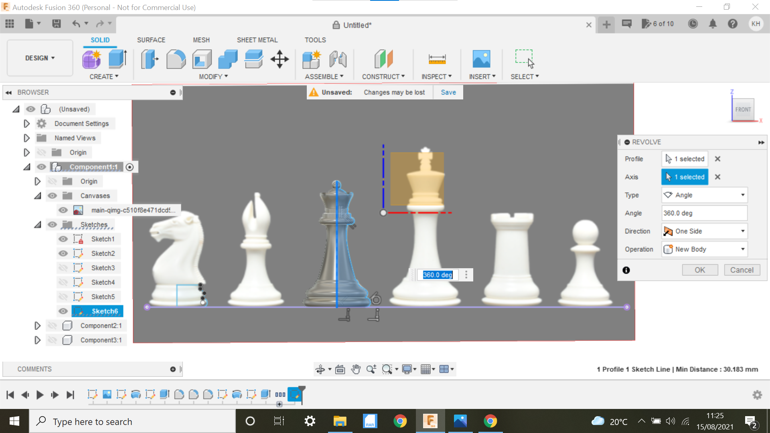Click the 360.0 deg angle input field
Screen dimensions: 770x433
pyautogui.click(x=704, y=213)
